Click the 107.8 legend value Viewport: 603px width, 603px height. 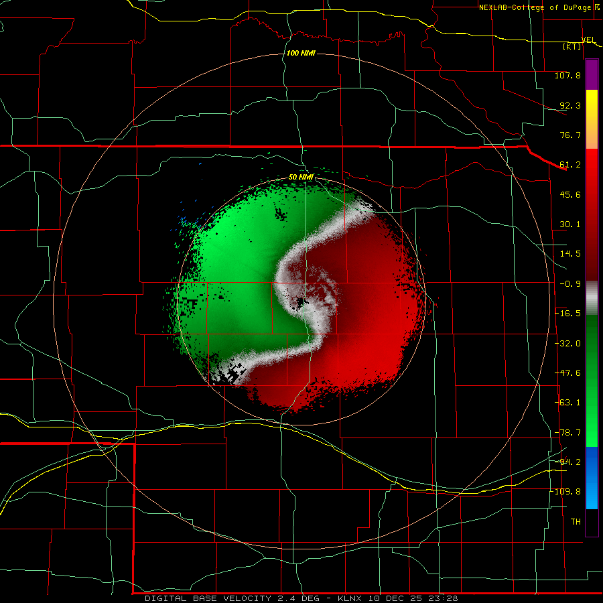point(567,75)
